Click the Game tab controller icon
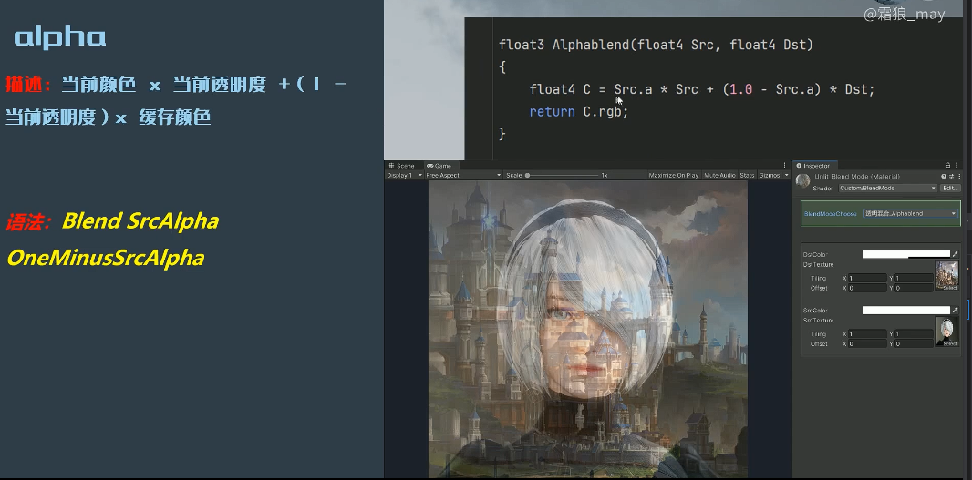The image size is (972, 480). click(429, 166)
